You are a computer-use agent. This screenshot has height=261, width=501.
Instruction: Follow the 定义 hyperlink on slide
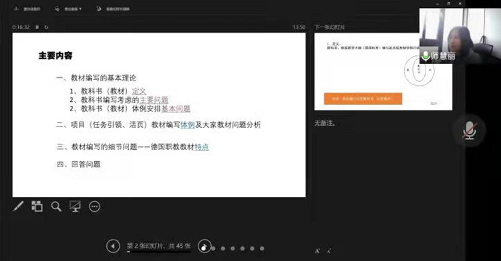pyautogui.click(x=139, y=91)
